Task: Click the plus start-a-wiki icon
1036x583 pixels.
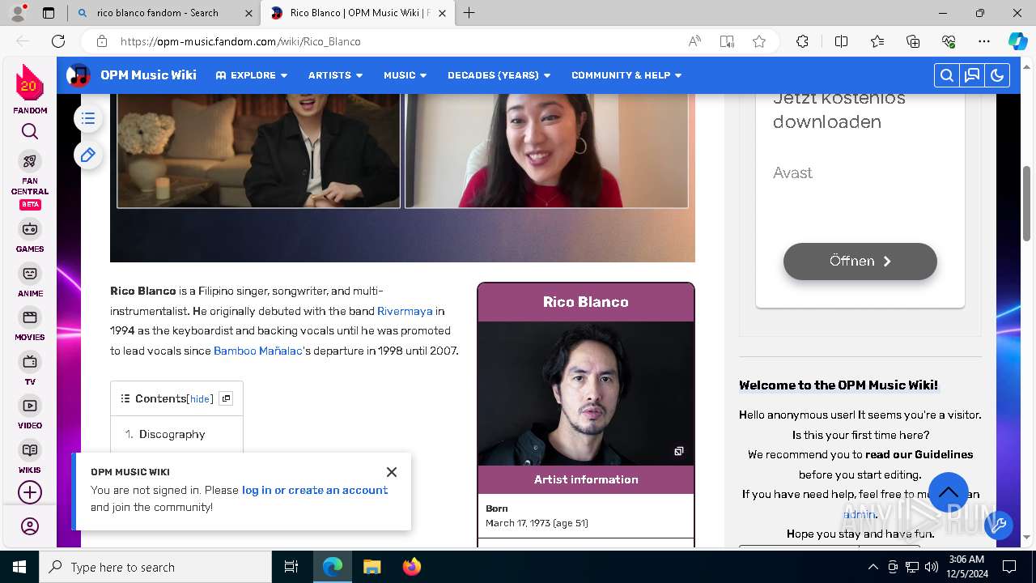Action: 30,492
